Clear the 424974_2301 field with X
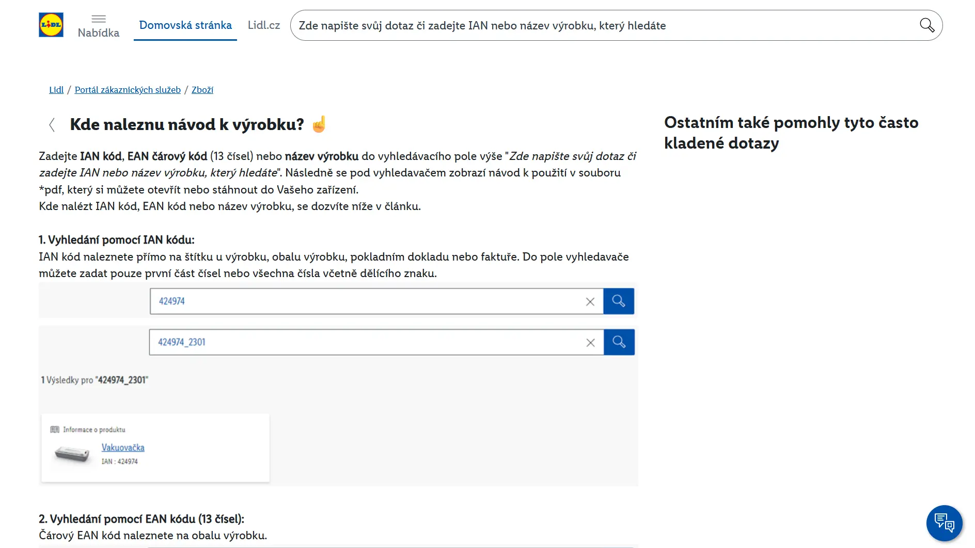The height and width of the screenshot is (548, 975). tap(590, 343)
